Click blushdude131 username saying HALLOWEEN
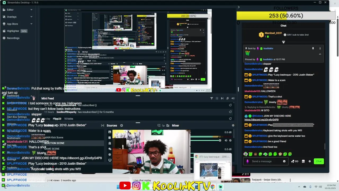Screen dimensions: 339x191 [x=252, y=91]
